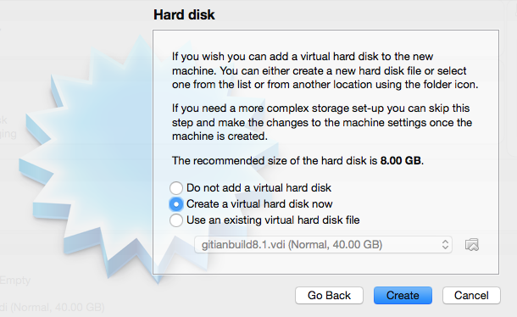The image size is (517, 317).
Task: Click the "recommended size of the hard disk" sentence
Action: (x=297, y=161)
